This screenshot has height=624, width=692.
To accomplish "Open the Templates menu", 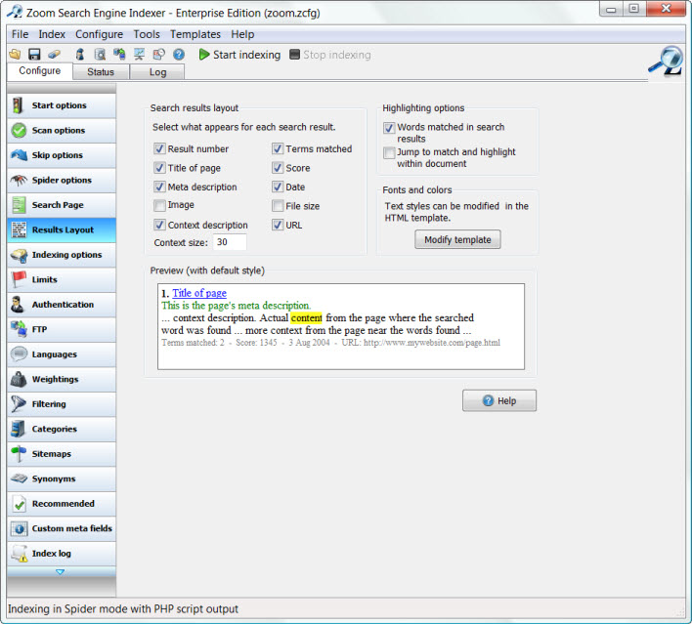I will (195, 34).
